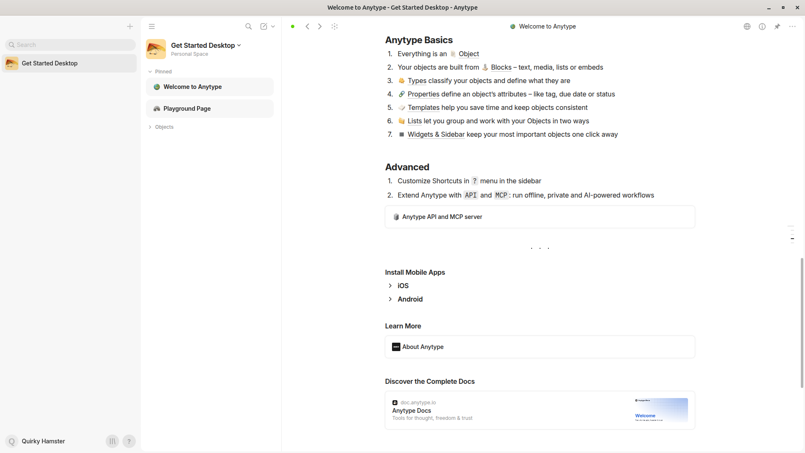Select Get Started Desktop in space list
805x453 pixels.
69,63
